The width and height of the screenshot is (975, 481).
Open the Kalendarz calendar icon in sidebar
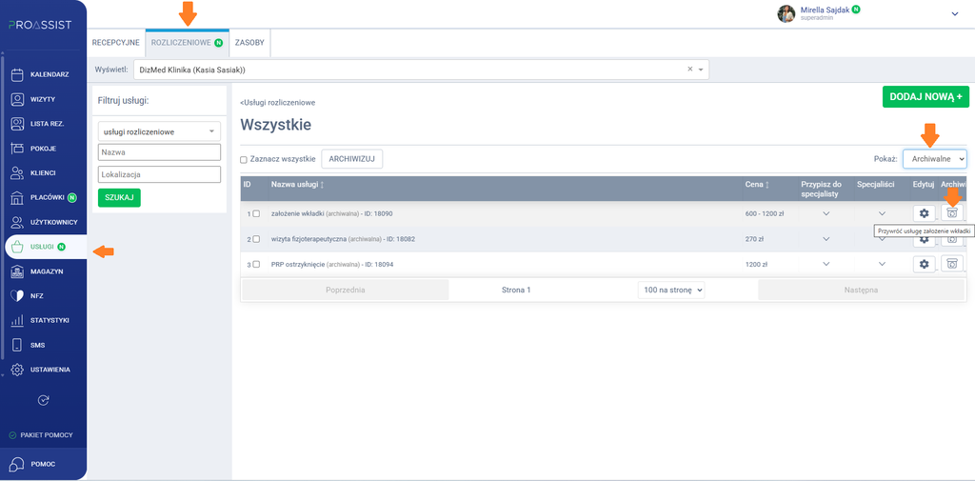pyautogui.click(x=17, y=74)
